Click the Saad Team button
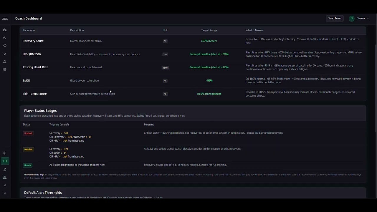Viewport: 377px width, 212px height. (335, 18)
